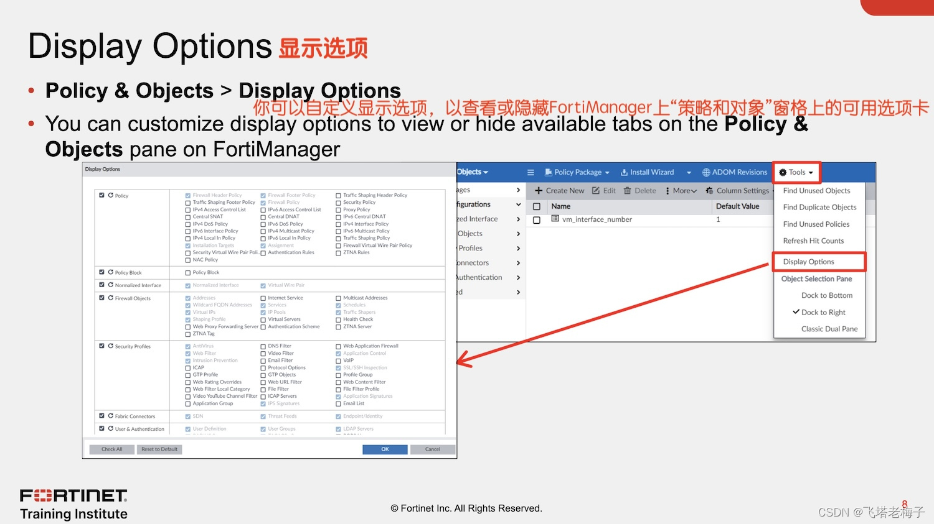Click the Firewall Objects reset icon
Screen dimensions: 934x524
tap(110, 298)
